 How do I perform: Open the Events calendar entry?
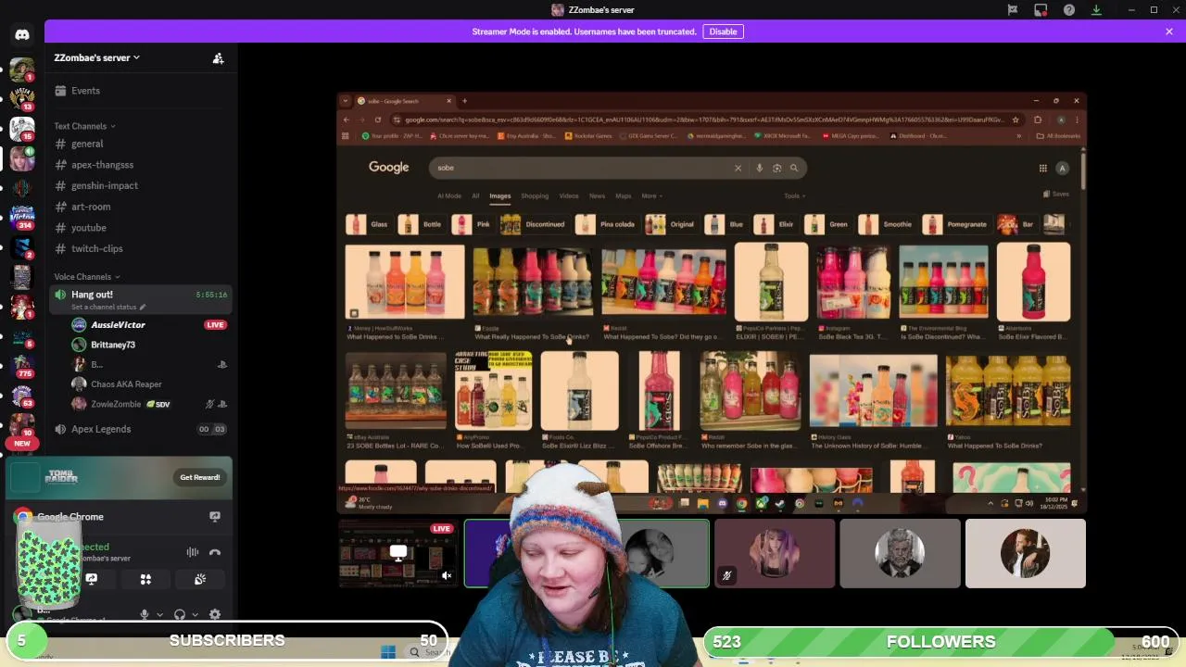coord(141,91)
